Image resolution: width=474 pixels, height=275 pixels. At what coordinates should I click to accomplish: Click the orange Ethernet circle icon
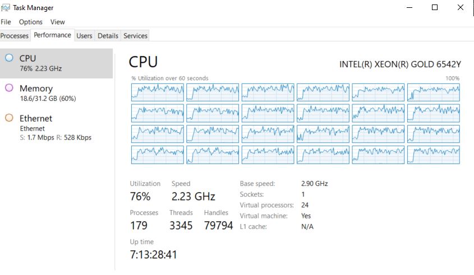click(x=9, y=118)
